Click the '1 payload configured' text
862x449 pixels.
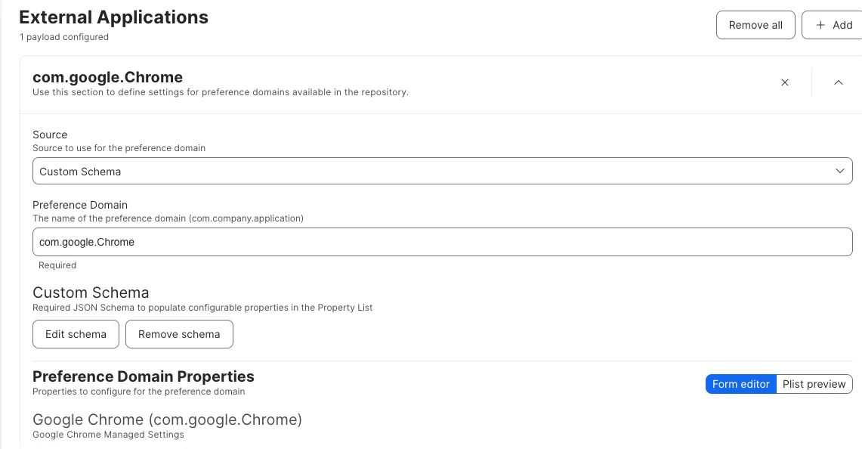64,37
